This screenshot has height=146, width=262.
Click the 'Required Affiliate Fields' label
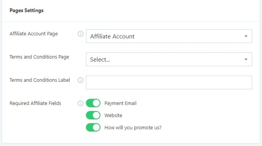pos(35,103)
